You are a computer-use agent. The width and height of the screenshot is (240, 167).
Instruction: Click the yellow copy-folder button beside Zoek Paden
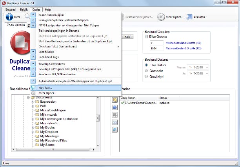[115, 100]
